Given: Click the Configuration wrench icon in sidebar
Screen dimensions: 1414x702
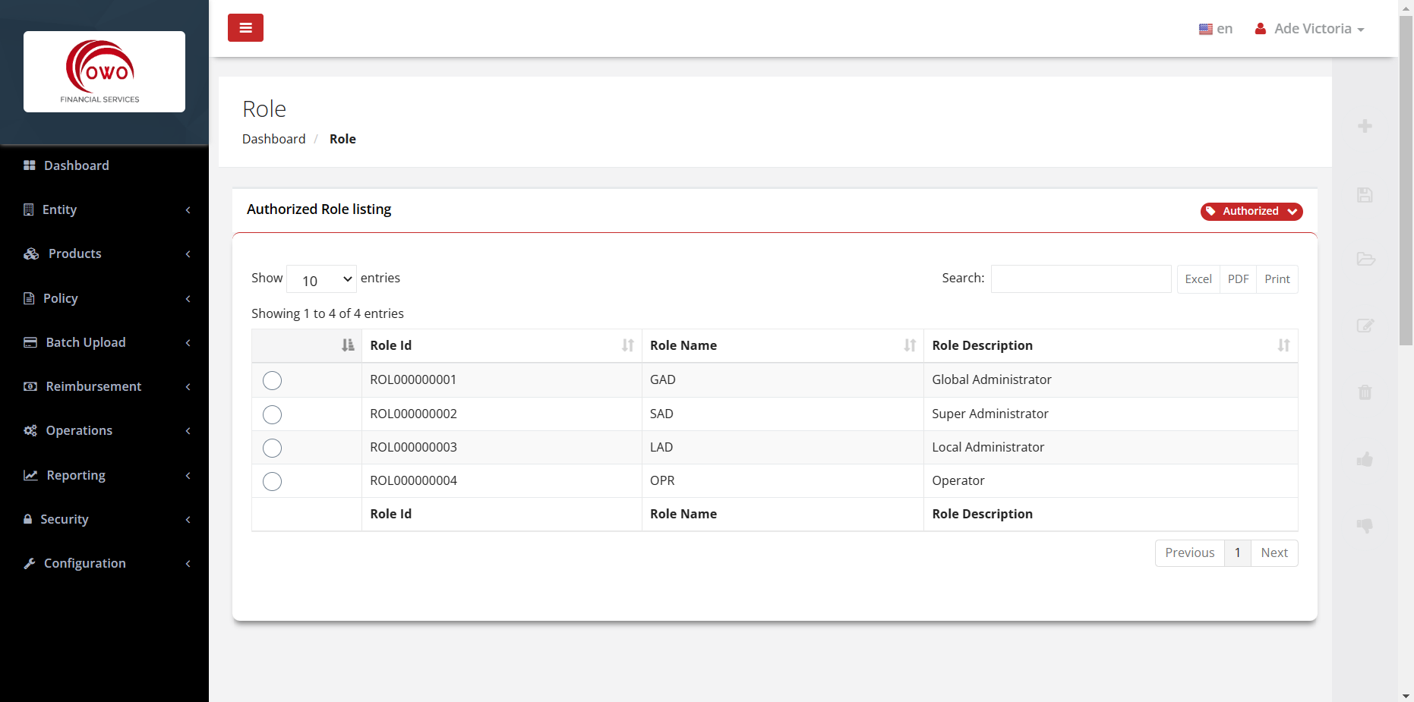Looking at the screenshot, I should (30, 563).
